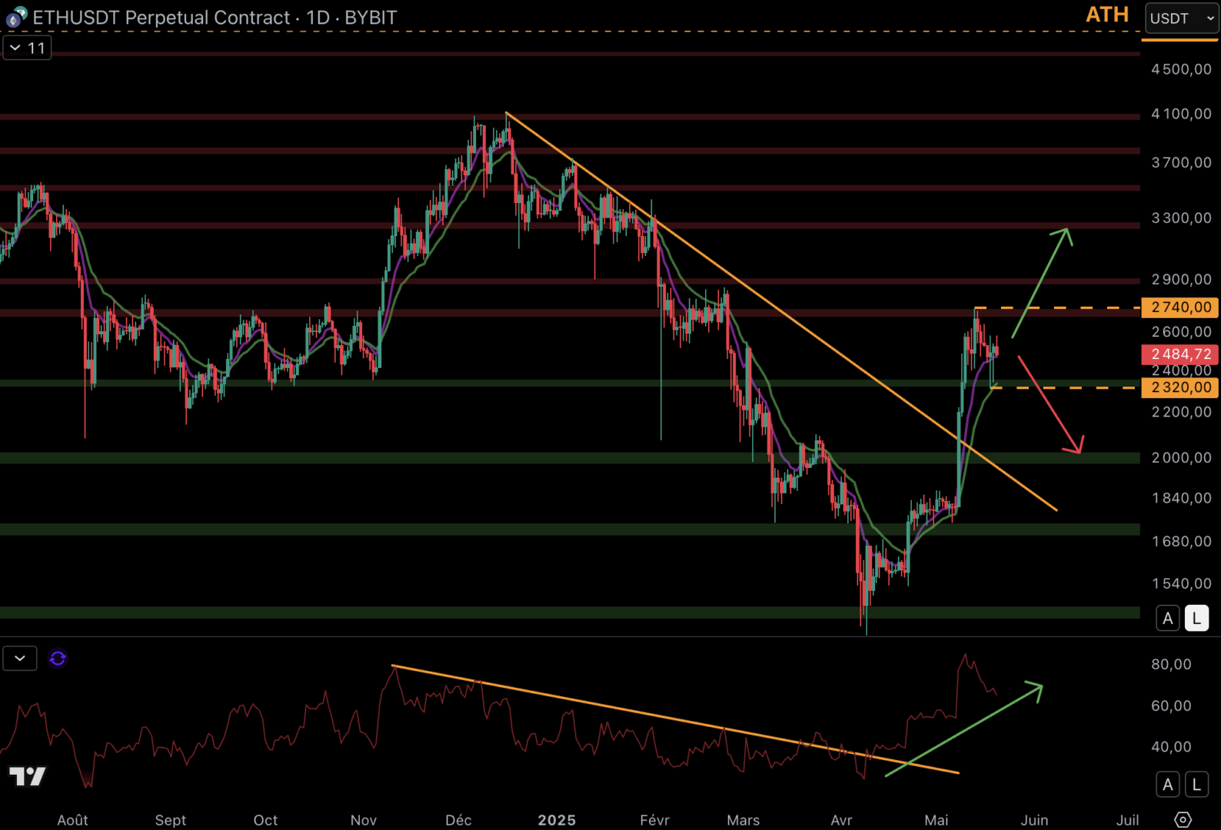
Task: Collapse the 11 indicators legend
Action: [x=27, y=48]
